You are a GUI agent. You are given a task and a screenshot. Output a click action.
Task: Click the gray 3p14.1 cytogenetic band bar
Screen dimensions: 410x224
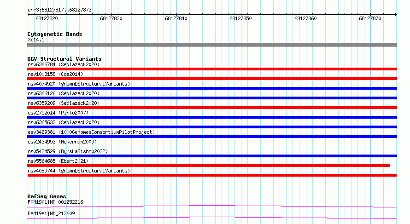212,45
